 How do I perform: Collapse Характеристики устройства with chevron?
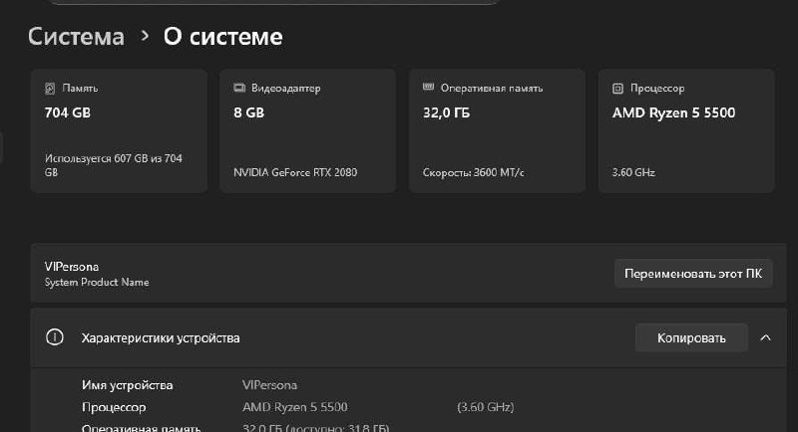pos(765,337)
